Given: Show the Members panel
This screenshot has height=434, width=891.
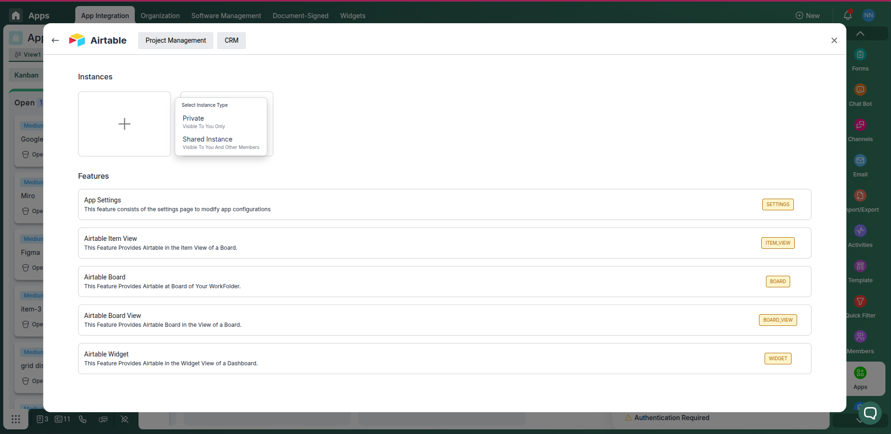Looking at the screenshot, I should pos(860,340).
